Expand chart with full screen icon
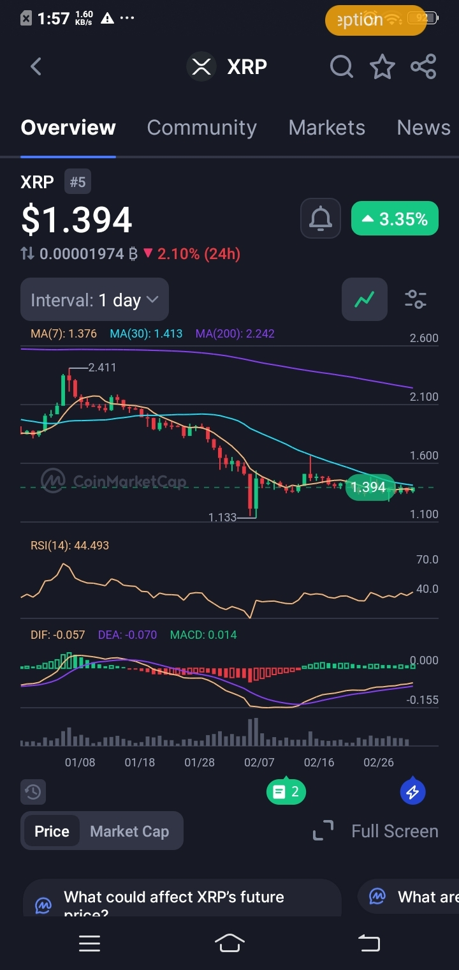The width and height of the screenshot is (459, 970). (323, 831)
